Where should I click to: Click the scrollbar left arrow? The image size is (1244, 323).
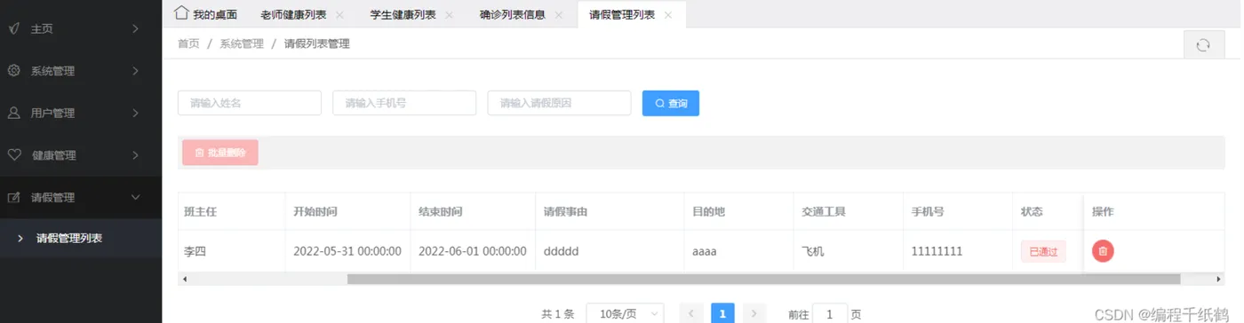pyautogui.click(x=184, y=279)
